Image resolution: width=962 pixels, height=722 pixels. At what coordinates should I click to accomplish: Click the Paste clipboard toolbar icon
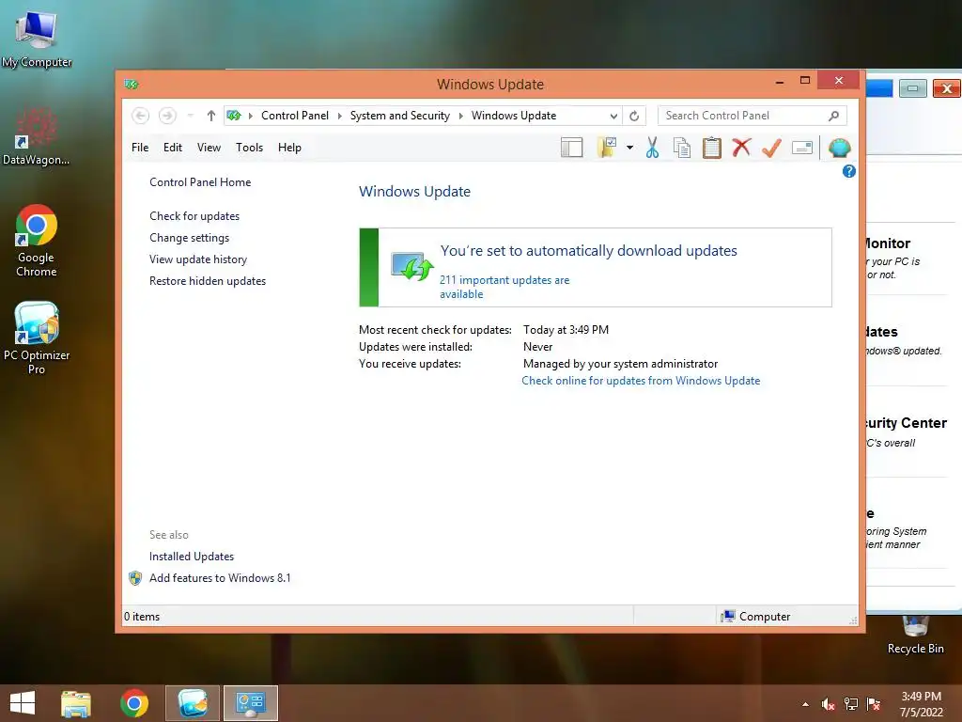712,148
